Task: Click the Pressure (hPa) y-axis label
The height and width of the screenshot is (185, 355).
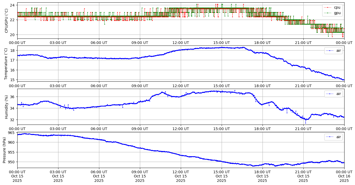Action: [4, 150]
